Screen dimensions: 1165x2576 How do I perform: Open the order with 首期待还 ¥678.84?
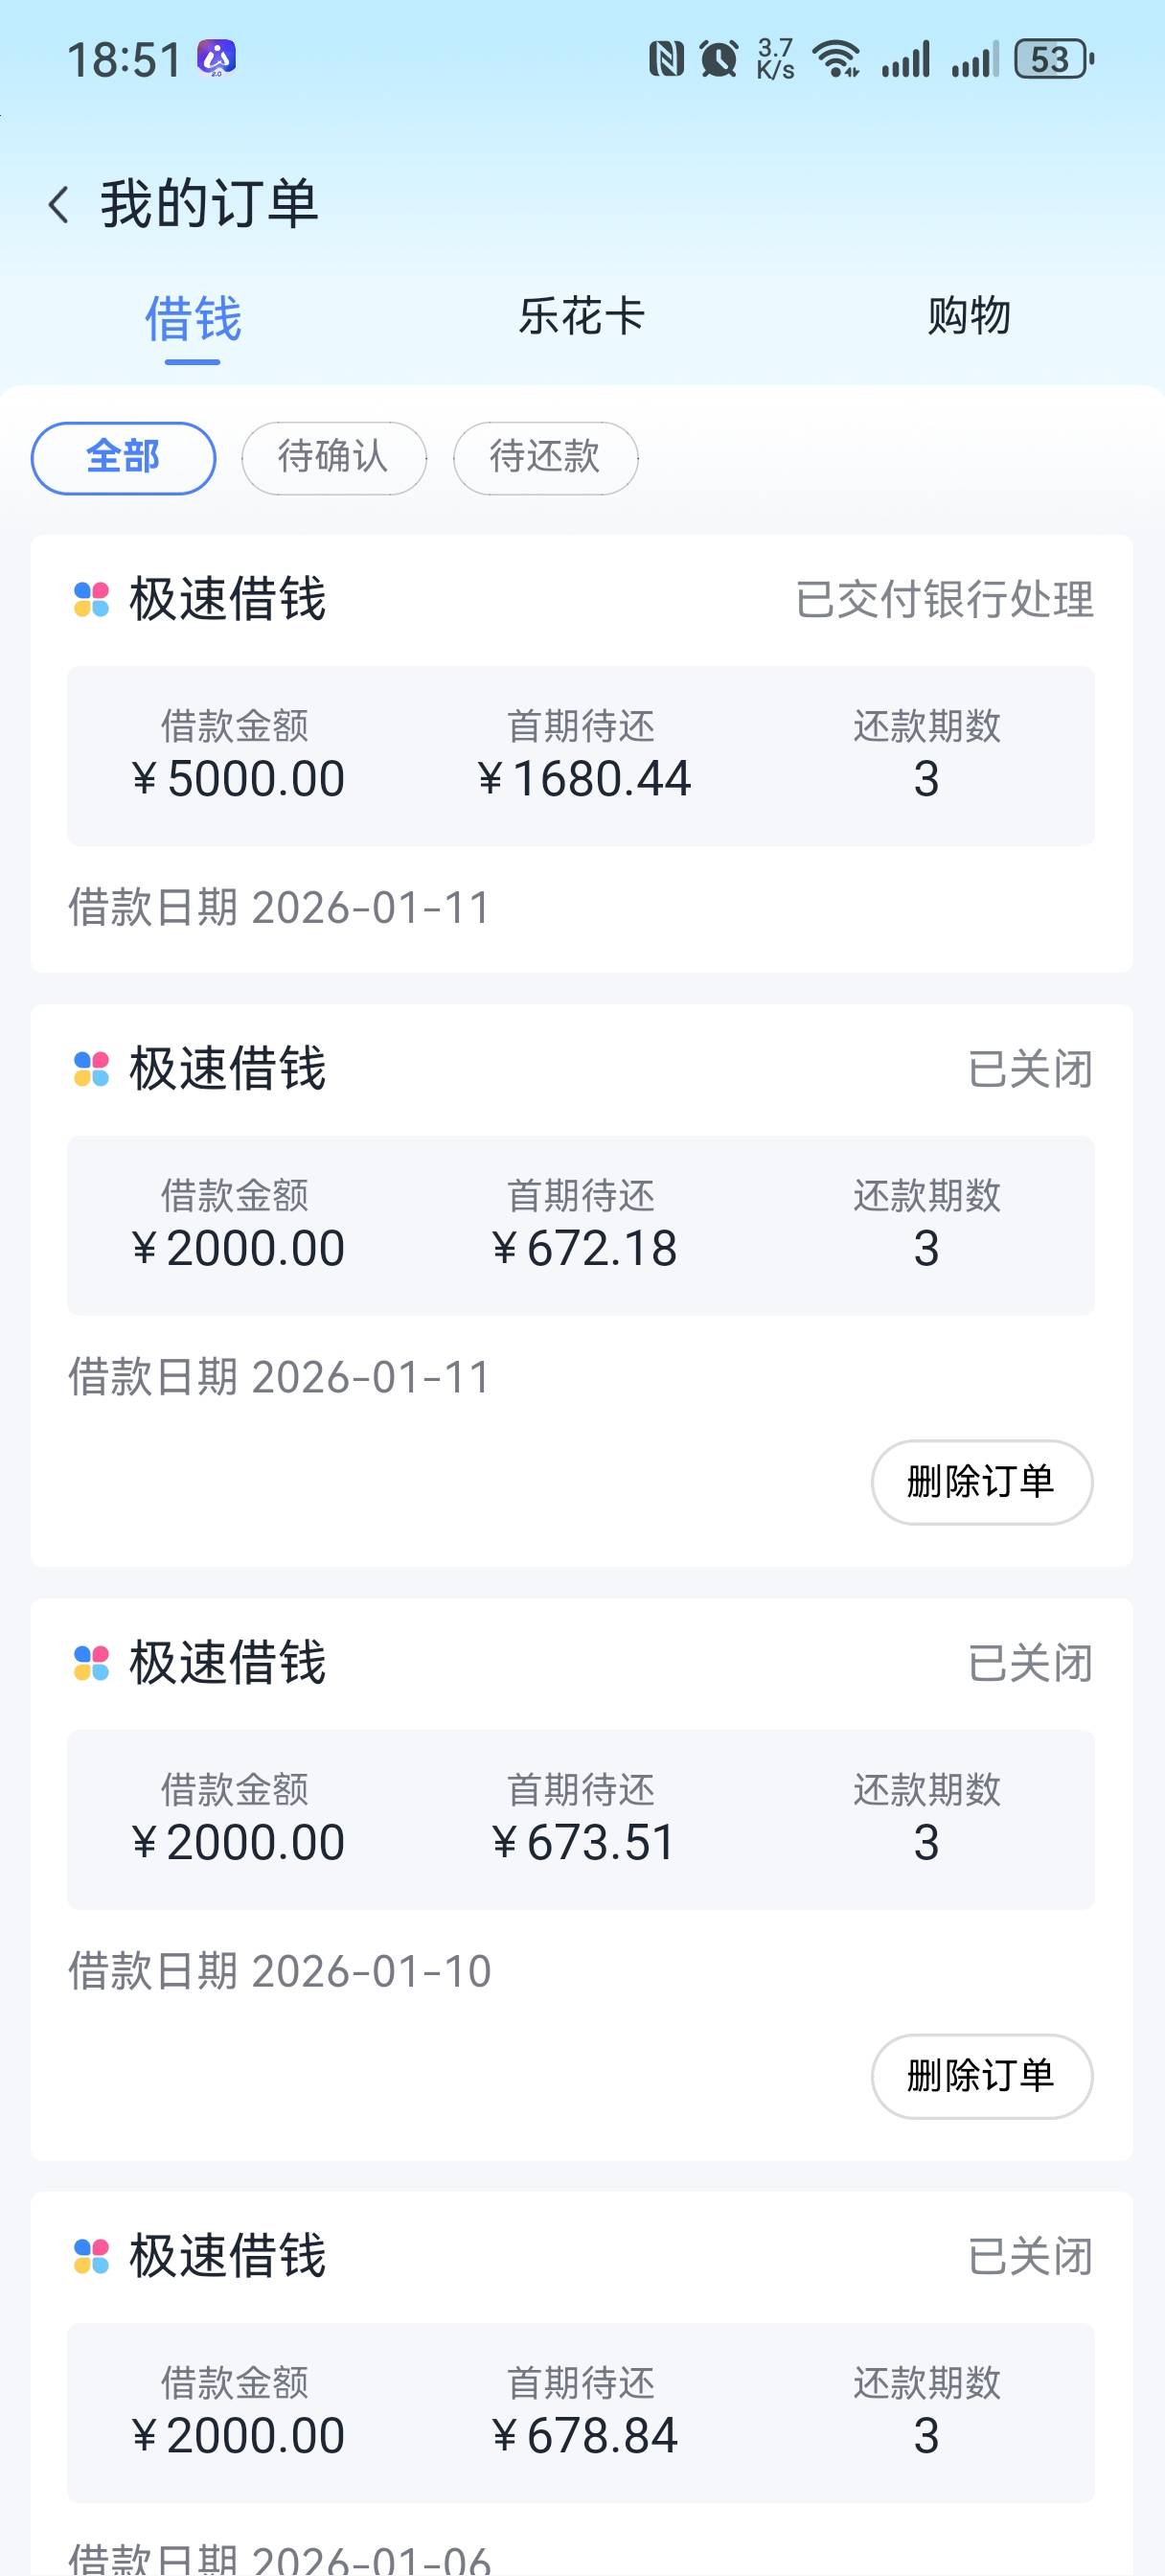(x=581, y=2412)
